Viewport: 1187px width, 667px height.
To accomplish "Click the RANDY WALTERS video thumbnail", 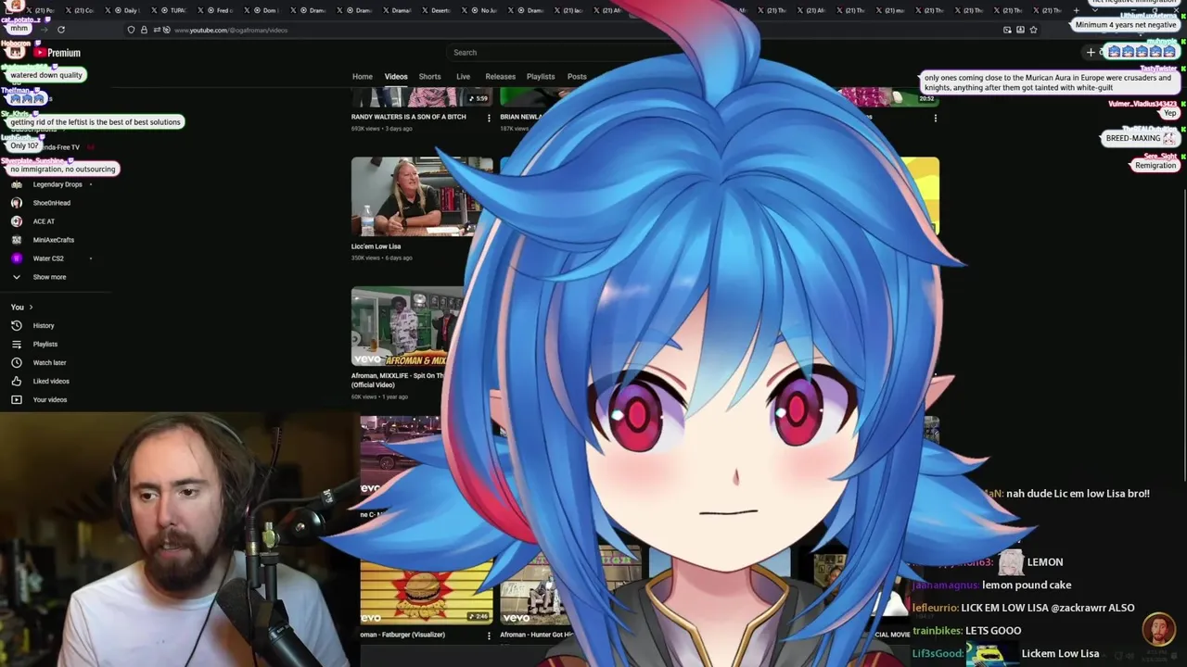I will click(x=422, y=97).
